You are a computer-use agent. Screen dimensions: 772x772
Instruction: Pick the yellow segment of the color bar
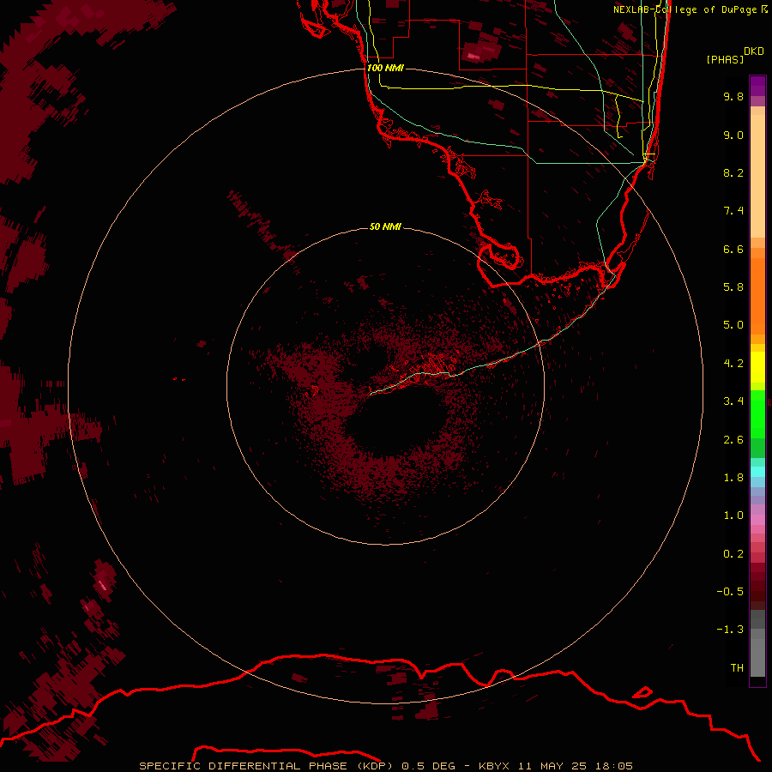pos(757,367)
